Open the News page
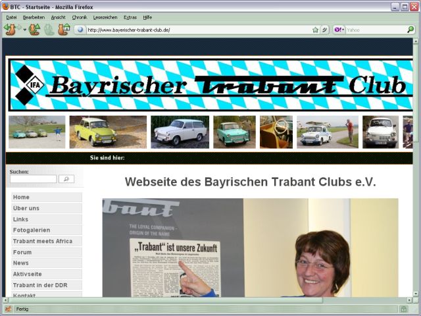This screenshot has width=421, height=316. coord(47,263)
